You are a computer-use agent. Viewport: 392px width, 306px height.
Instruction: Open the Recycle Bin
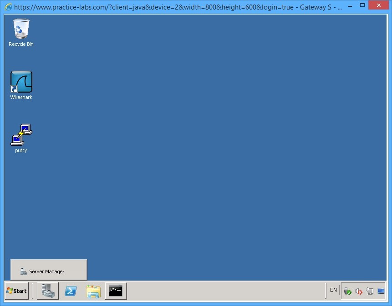click(x=21, y=28)
